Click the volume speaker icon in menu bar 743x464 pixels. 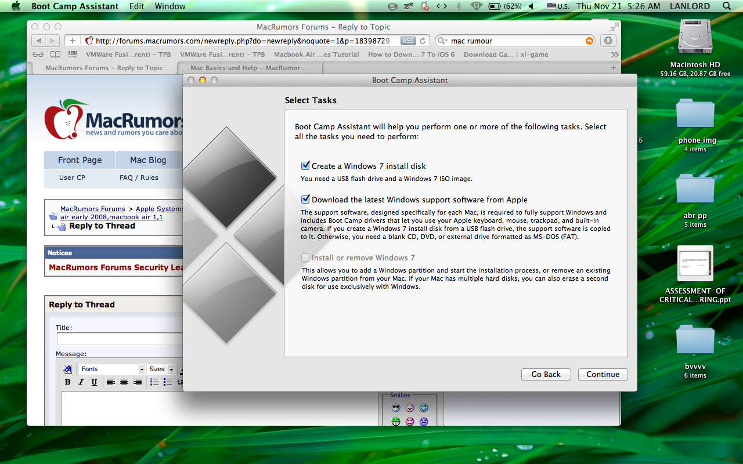[x=531, y=6]
